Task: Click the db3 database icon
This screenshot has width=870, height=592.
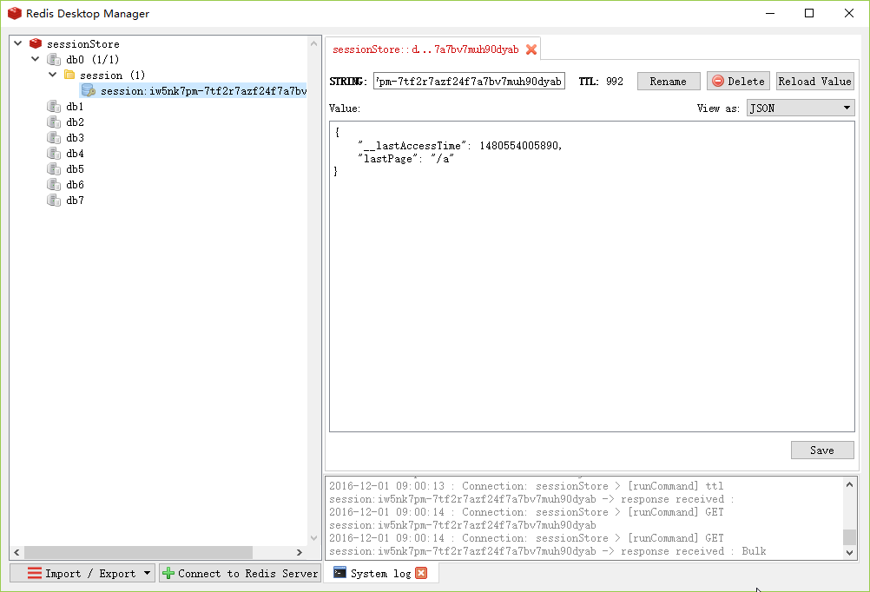Action: pyautogui.click(x=54, y=137)
